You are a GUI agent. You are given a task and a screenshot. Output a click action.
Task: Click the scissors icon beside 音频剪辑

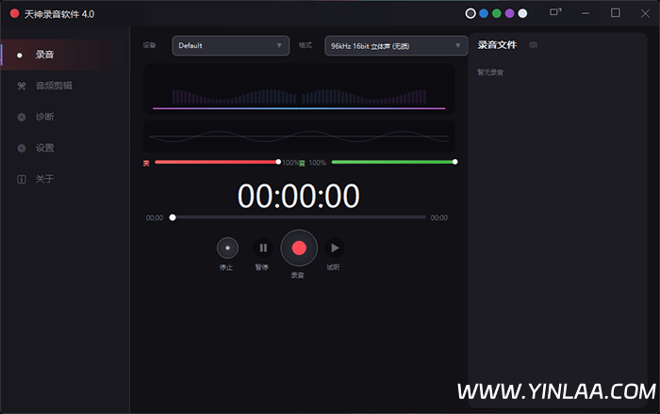click(x=22, y=86)
